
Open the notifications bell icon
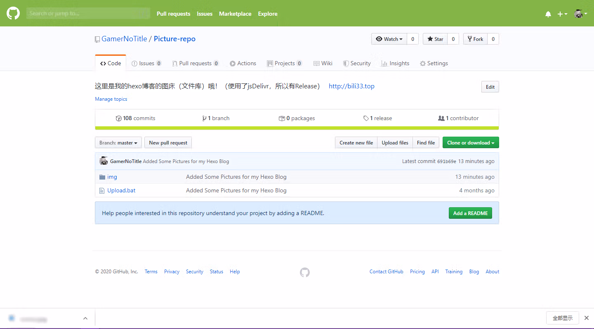pos(548,14)
